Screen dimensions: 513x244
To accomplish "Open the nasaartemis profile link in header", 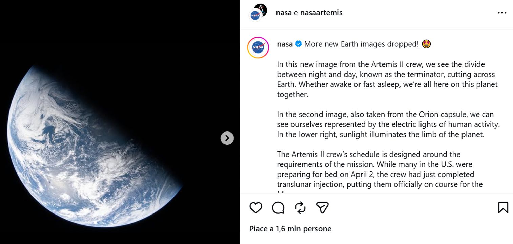I will 321,13.
